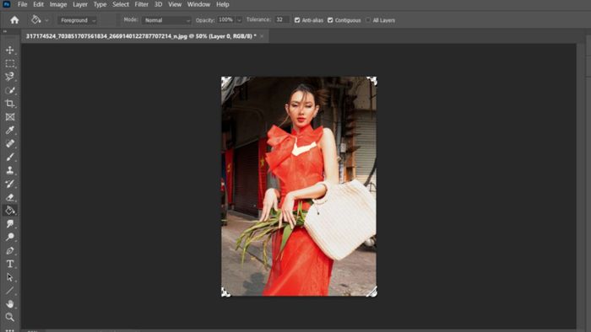
Task: Select the Quick Selection tool
Action: tap(10, 90)
